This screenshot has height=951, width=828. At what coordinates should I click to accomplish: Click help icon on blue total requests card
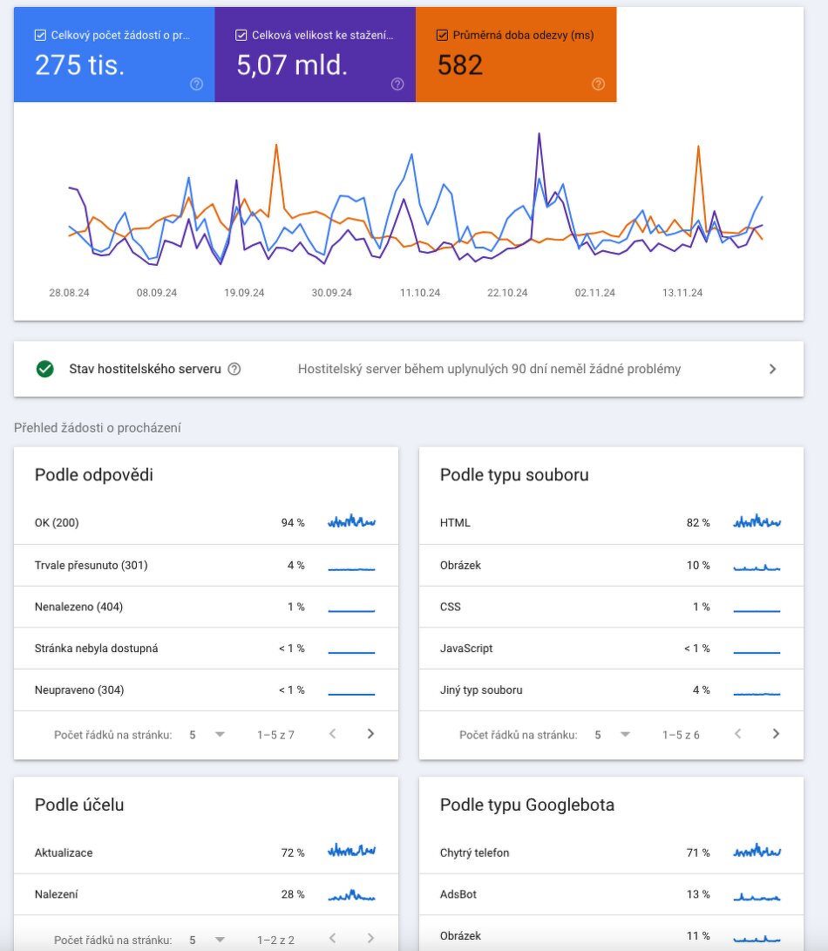pos(196,85)
